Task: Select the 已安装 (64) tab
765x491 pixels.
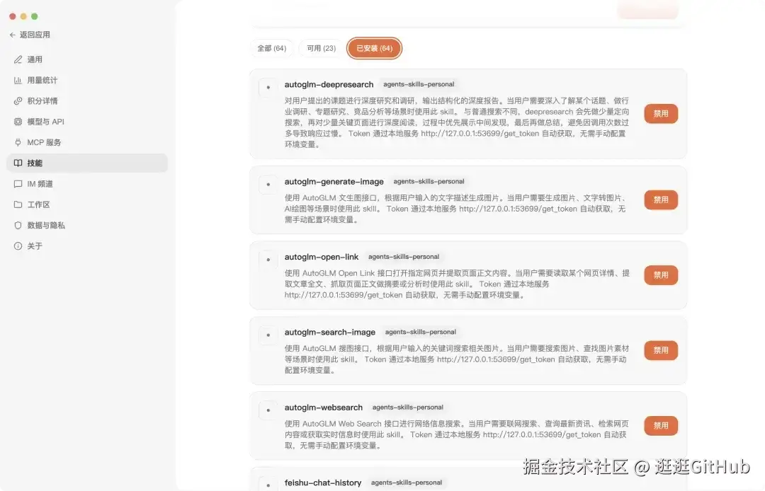Action: (x=374, y=48)
